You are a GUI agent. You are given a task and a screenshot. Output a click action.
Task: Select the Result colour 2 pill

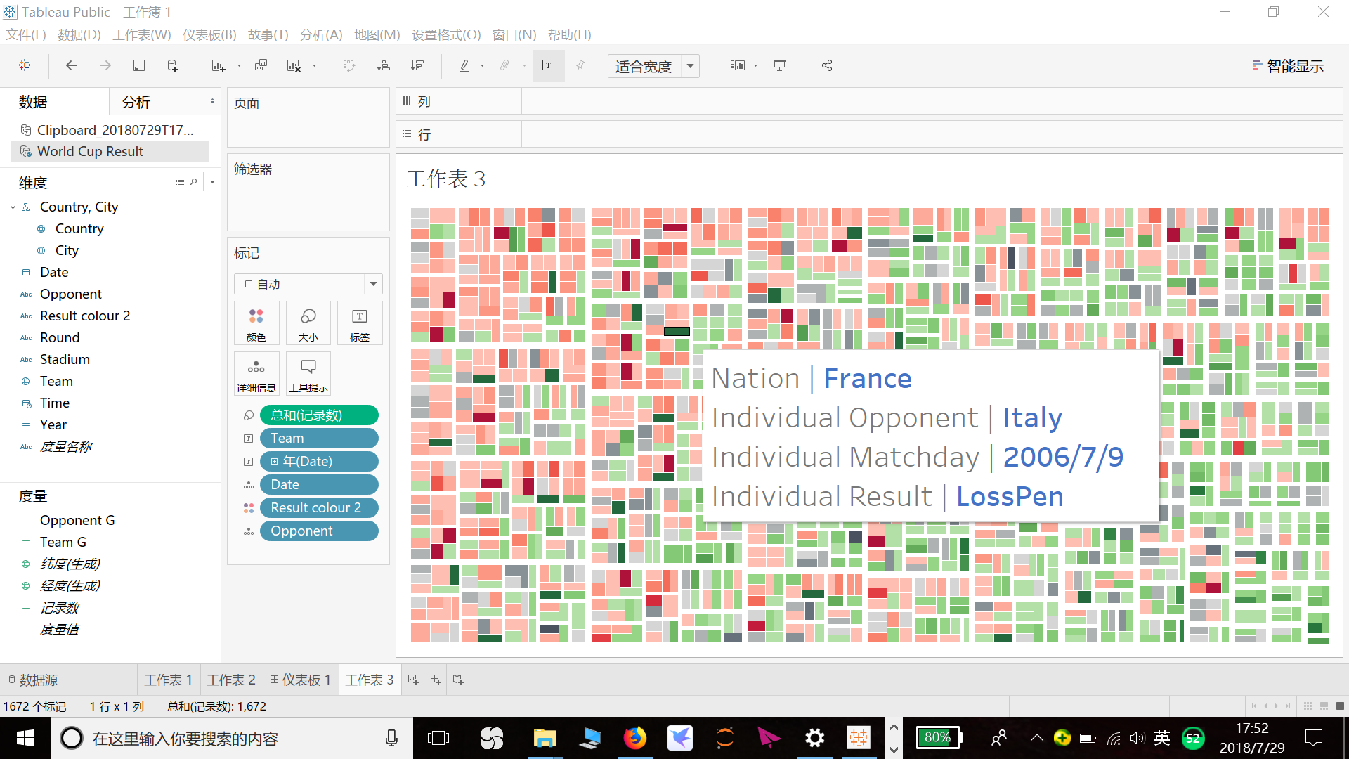[x=319, y=508]
